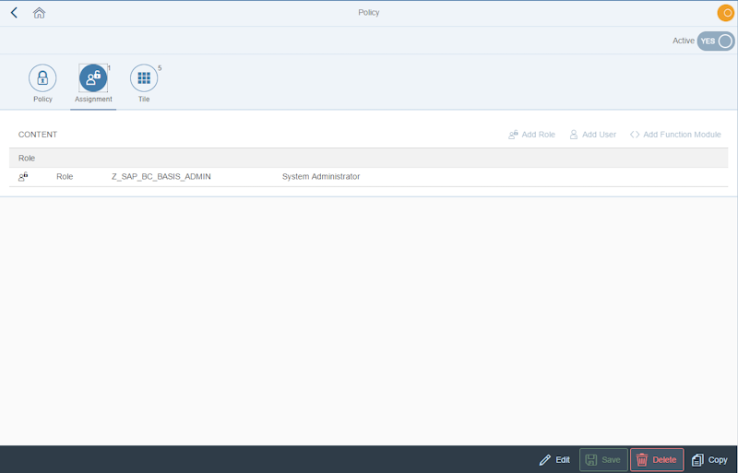
Task: Switch to the Policy tab
Action: click(x=42, y=83)
